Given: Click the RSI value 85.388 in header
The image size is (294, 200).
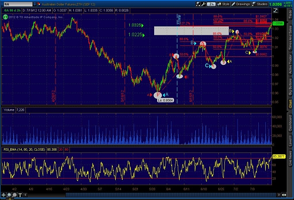Looking at the screenshot, I should (x=52, y=150).
